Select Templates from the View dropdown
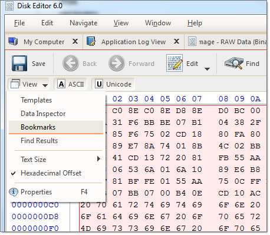 click(x=56, y=100)
